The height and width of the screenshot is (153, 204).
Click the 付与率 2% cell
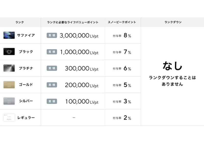122,118
